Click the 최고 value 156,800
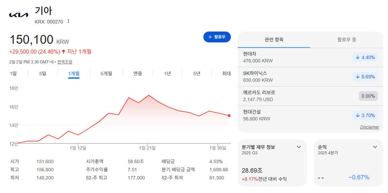388x193 pixels. [45, 170]
